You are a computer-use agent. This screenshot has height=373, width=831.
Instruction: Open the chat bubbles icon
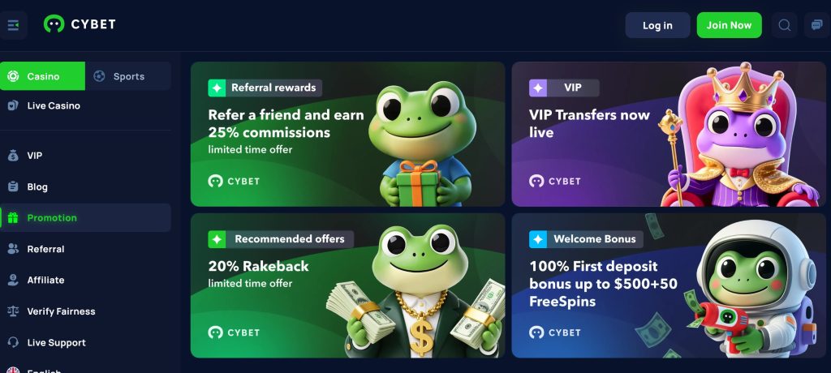pyautogui.click(x=816, y=25)
